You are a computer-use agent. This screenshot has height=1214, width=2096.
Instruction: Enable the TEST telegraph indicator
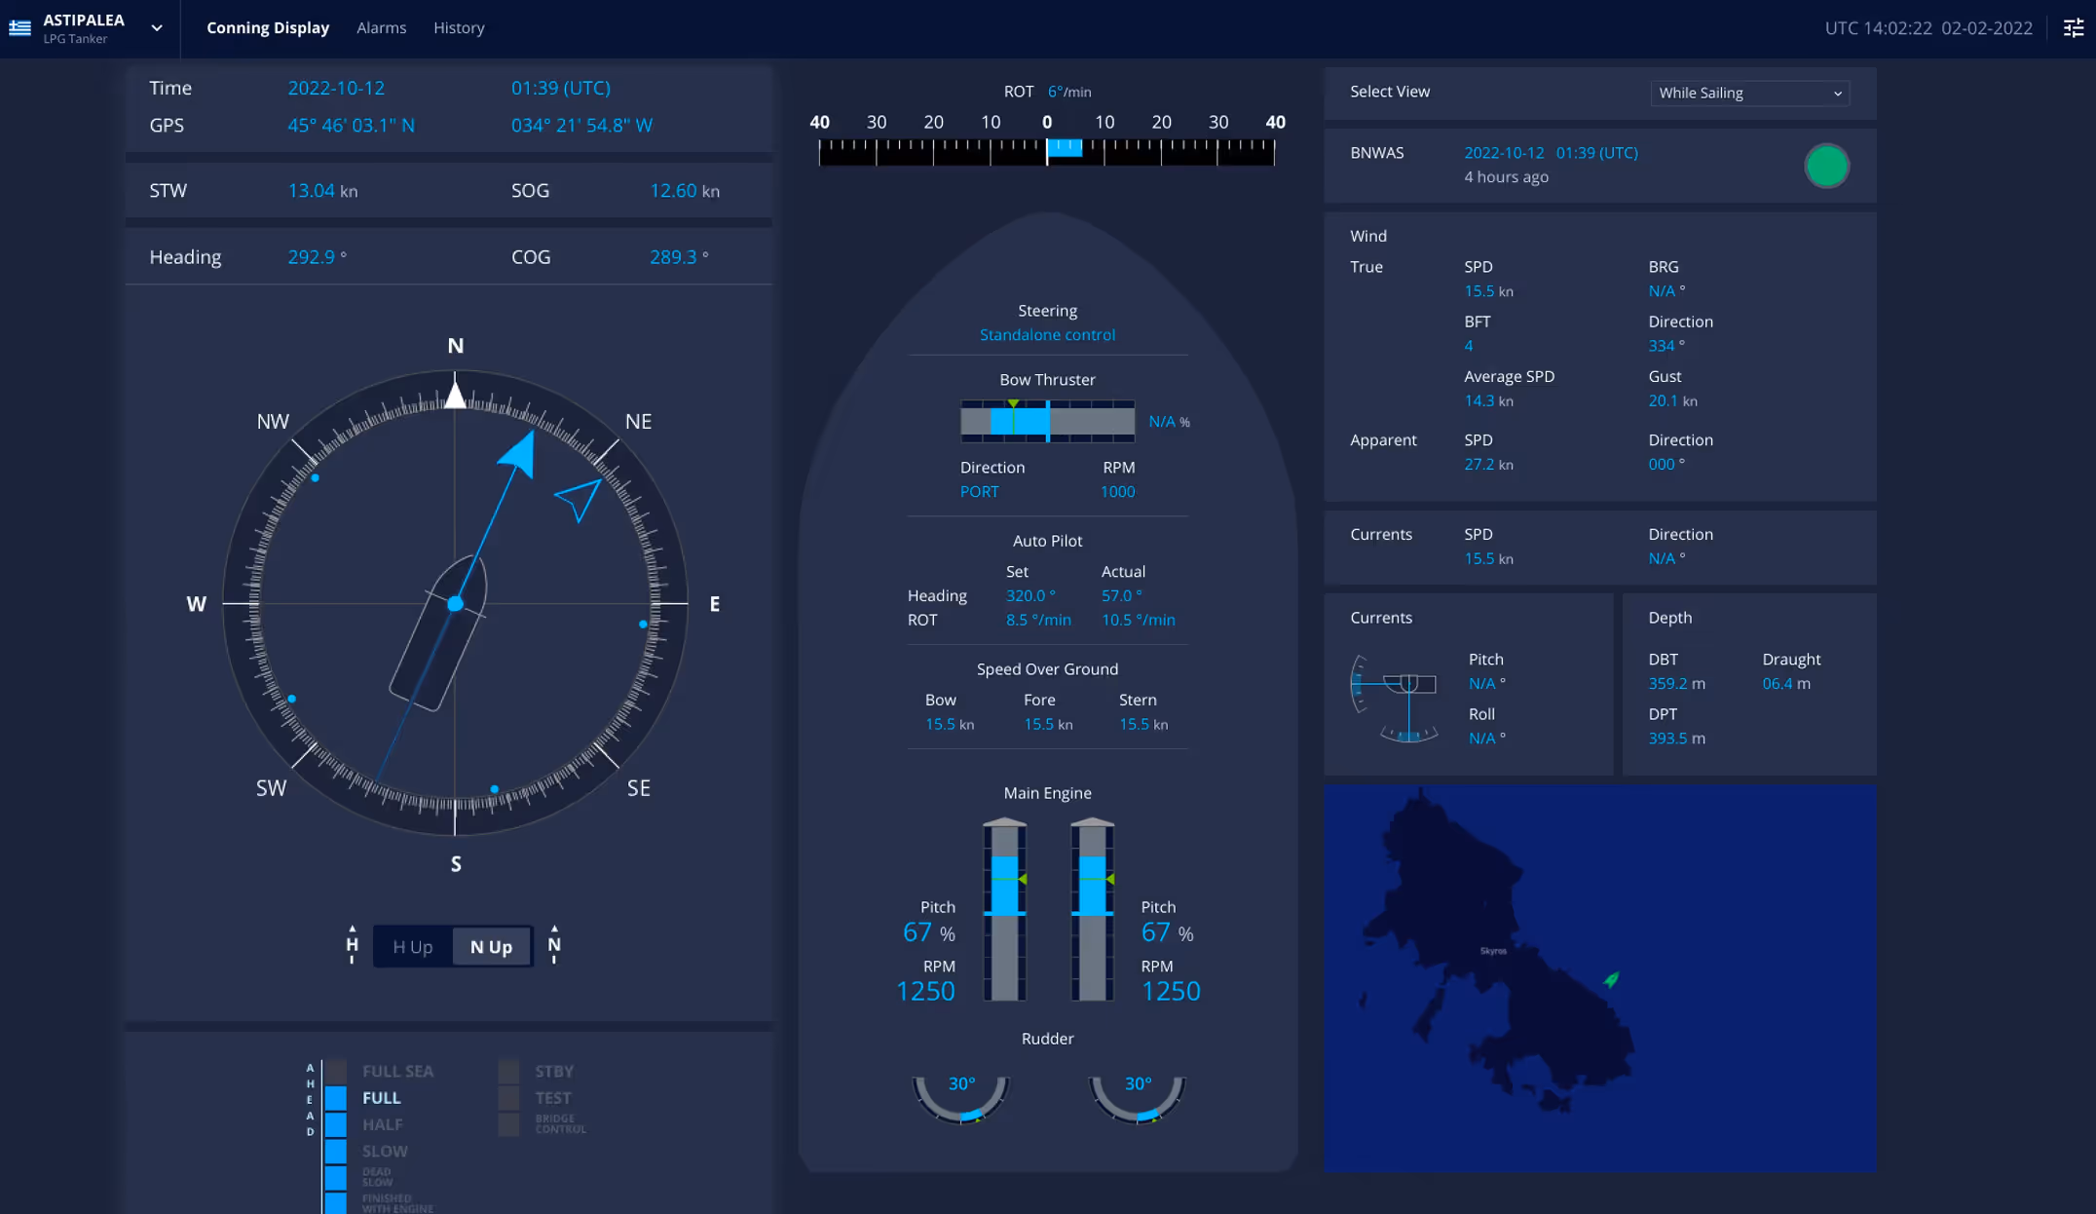pos(508,1097)
